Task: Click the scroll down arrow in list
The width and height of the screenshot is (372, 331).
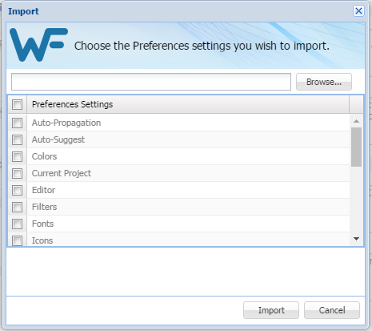Action: tap(356, 239)
